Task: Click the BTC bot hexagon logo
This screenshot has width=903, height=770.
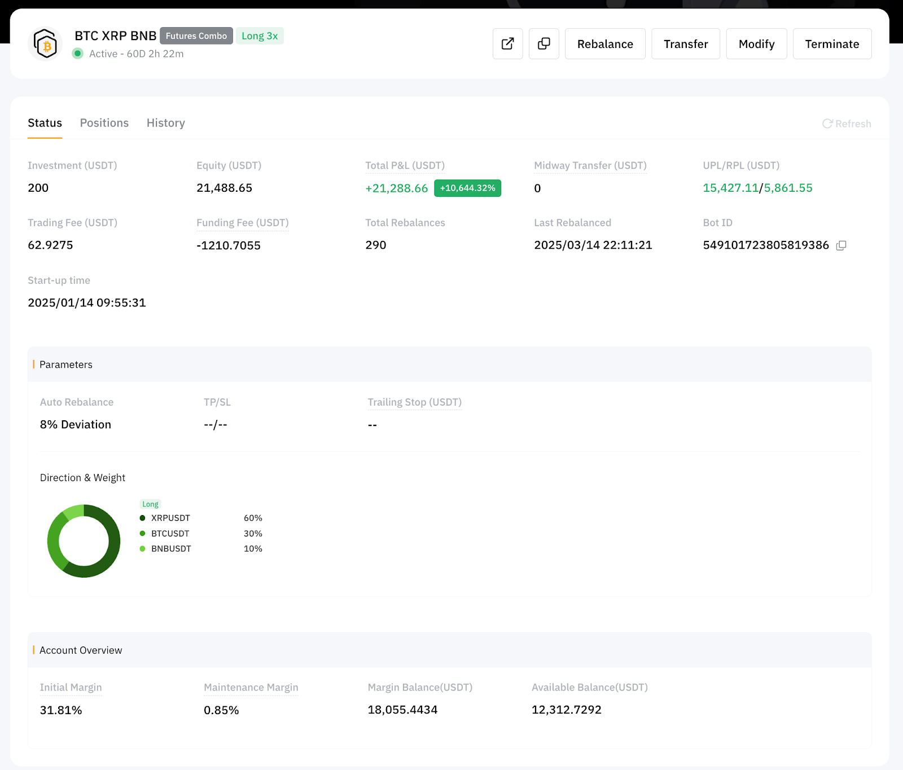Action: 45,44
